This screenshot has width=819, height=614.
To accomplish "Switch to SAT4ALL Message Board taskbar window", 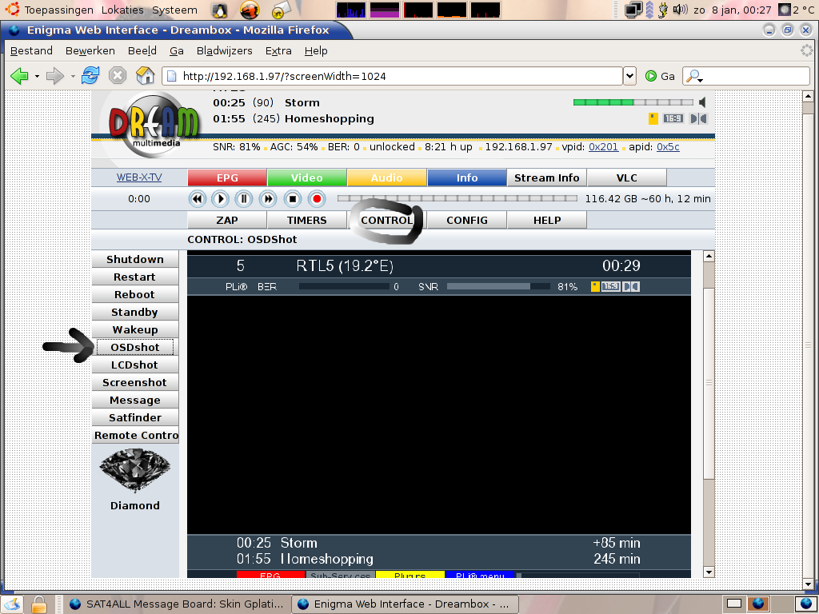I will (177, 604).
